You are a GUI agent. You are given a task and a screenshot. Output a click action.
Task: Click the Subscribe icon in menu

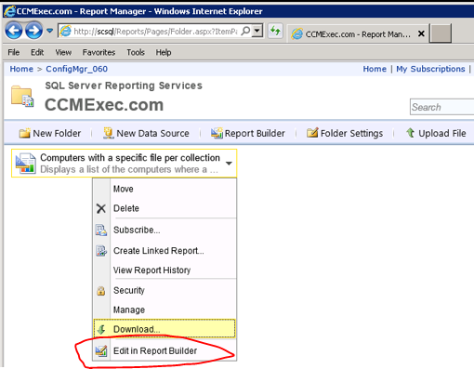[101, 231]
